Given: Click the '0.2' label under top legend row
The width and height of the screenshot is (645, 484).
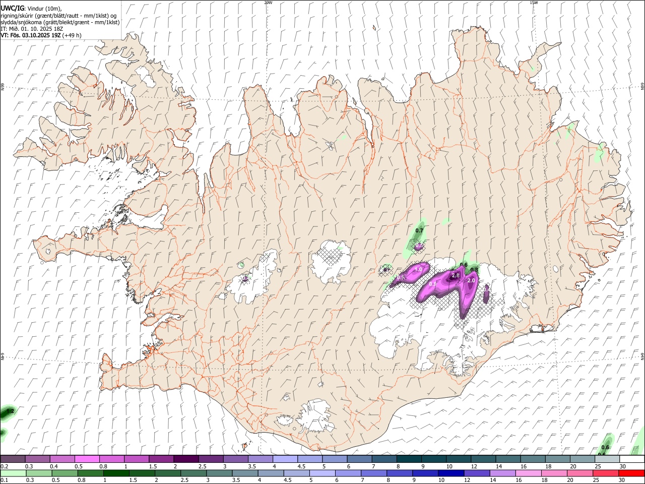Looking at the screenshot, I should pos(4,466).
